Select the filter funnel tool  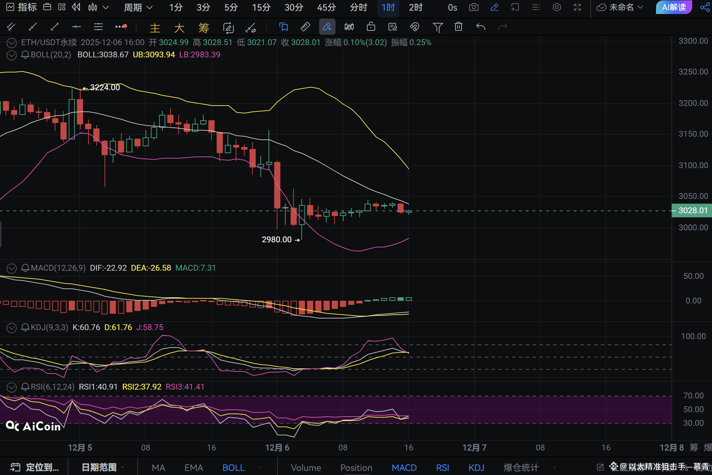click(x=438, y=27)
